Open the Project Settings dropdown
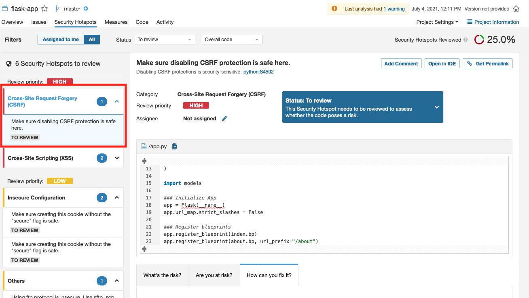The width and height of the screenshot is (529, 298). coord(437,22)
